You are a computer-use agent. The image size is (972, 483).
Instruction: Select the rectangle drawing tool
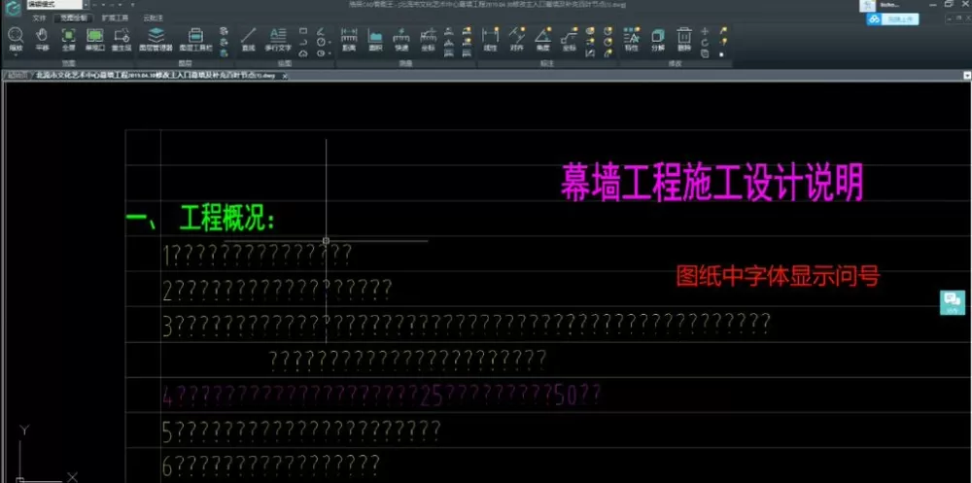click(x=303, y=30)
